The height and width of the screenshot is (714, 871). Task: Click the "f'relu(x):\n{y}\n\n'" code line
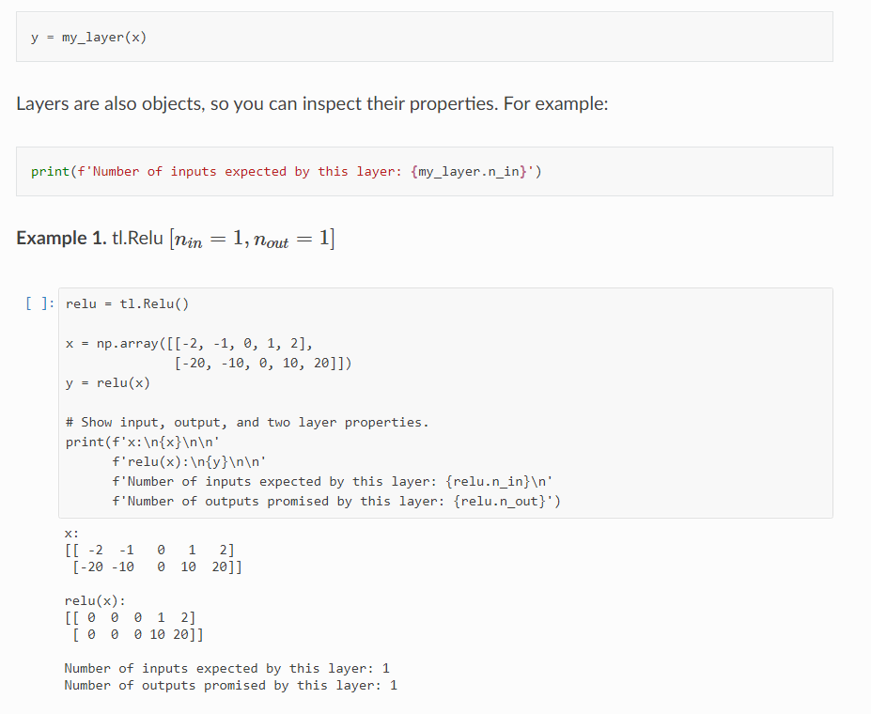189,462
